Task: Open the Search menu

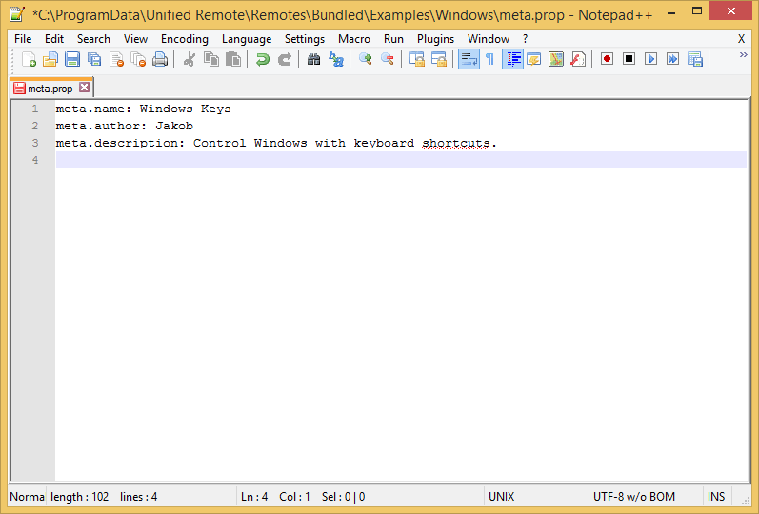Action: click(93, 39)
